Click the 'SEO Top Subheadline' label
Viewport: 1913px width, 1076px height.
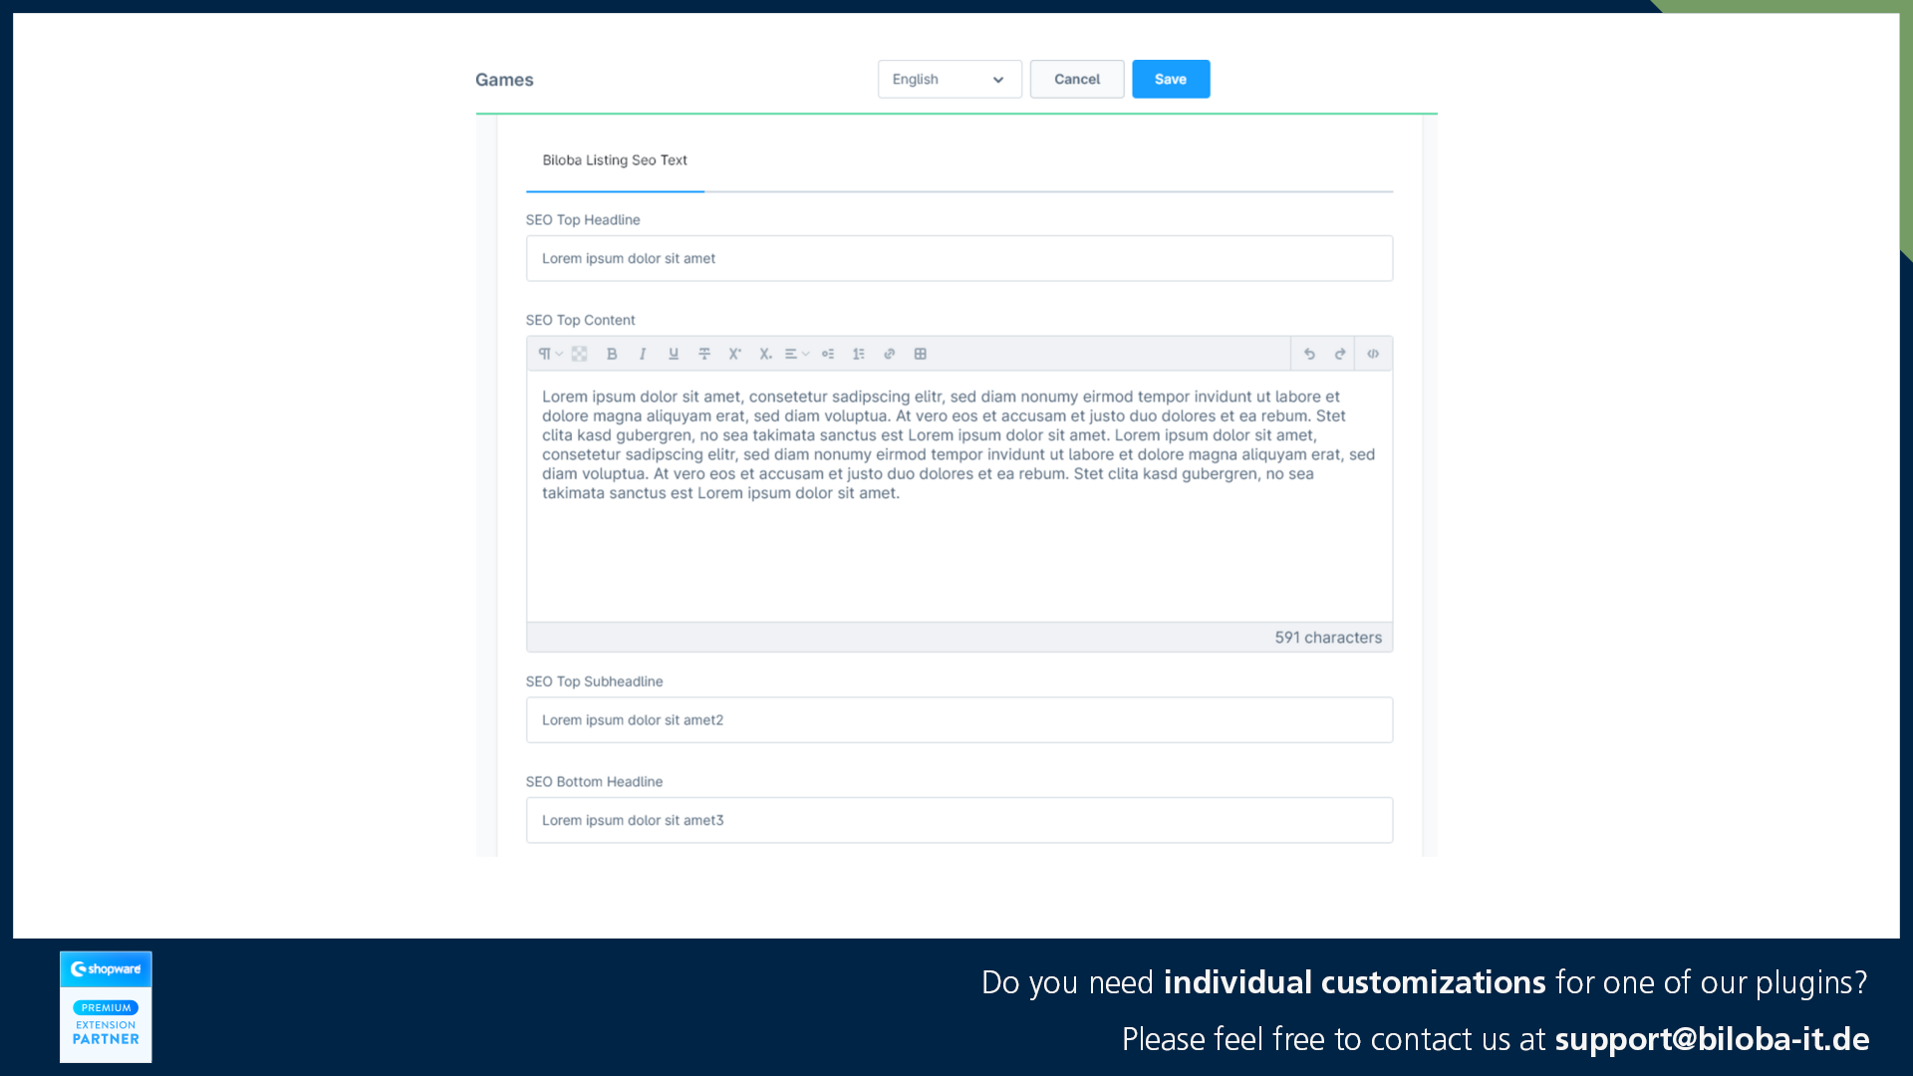point(594,681)
